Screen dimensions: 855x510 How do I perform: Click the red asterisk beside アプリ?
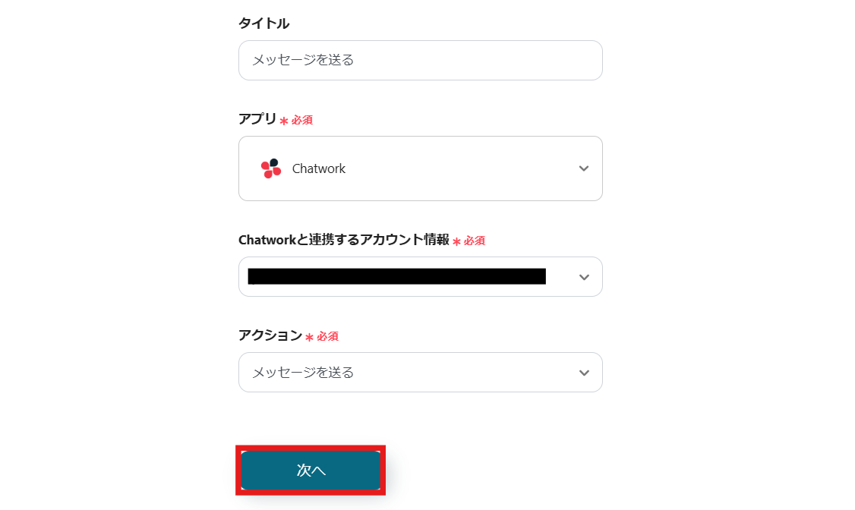click(x=284, y=121)
